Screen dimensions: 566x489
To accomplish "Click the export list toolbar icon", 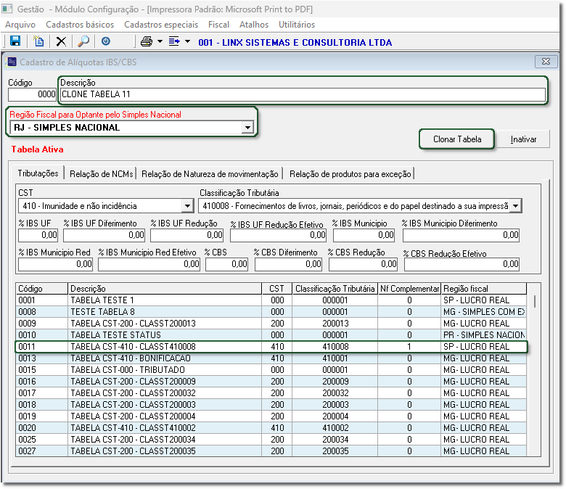I will pyautogui.click(x=174, y=42).
